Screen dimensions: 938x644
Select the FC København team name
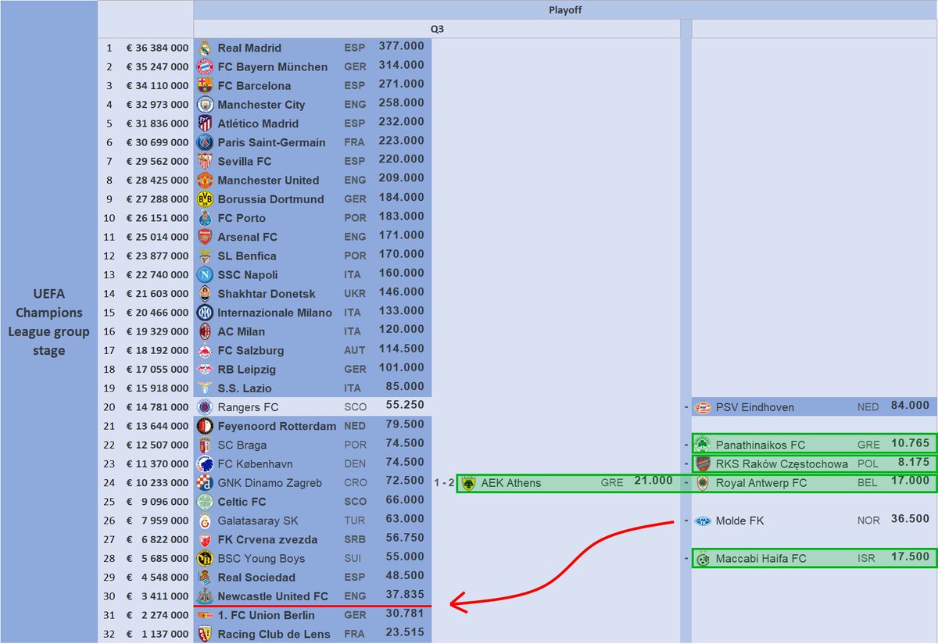pos(255,463)
